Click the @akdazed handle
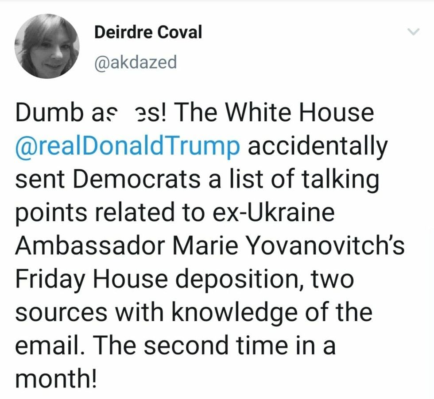Image resolution: width=434 pixels, height=399 pixels. click(136, 62)
